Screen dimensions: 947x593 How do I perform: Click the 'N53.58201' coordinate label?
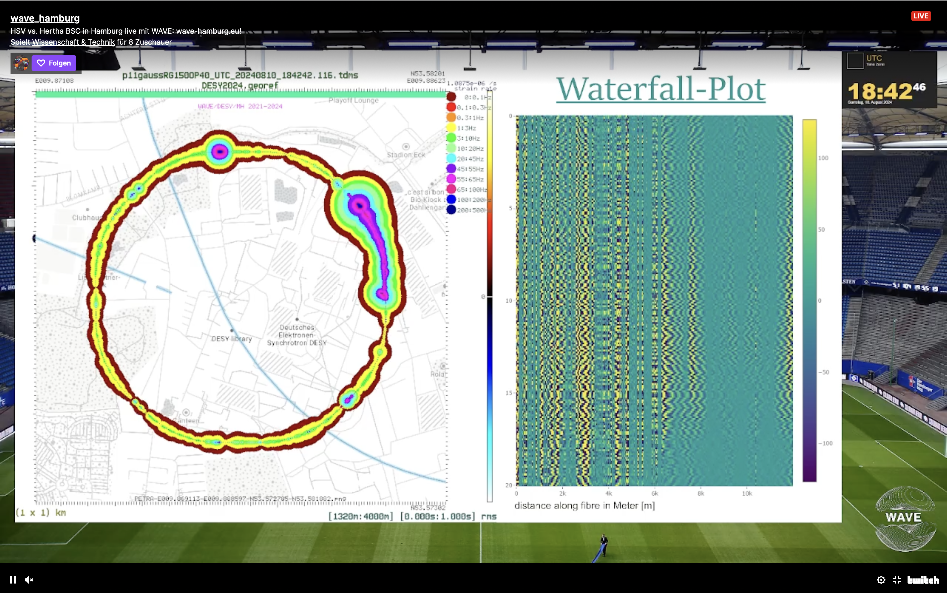pyautogui.click(x=428, y=73)
